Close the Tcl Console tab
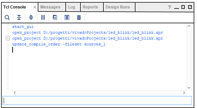Image resolution: width=197 pixels, height=108 pixels. (x=35, y=7)
